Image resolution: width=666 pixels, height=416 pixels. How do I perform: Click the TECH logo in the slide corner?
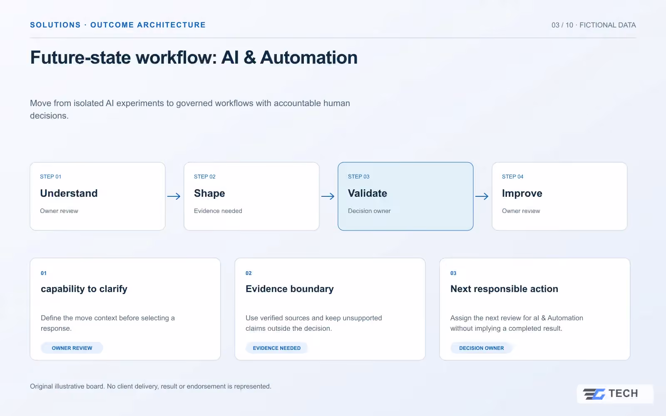pos(615,394)
